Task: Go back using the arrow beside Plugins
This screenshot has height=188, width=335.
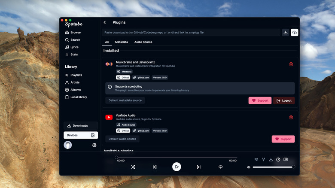Action: [x=105, y=22]
